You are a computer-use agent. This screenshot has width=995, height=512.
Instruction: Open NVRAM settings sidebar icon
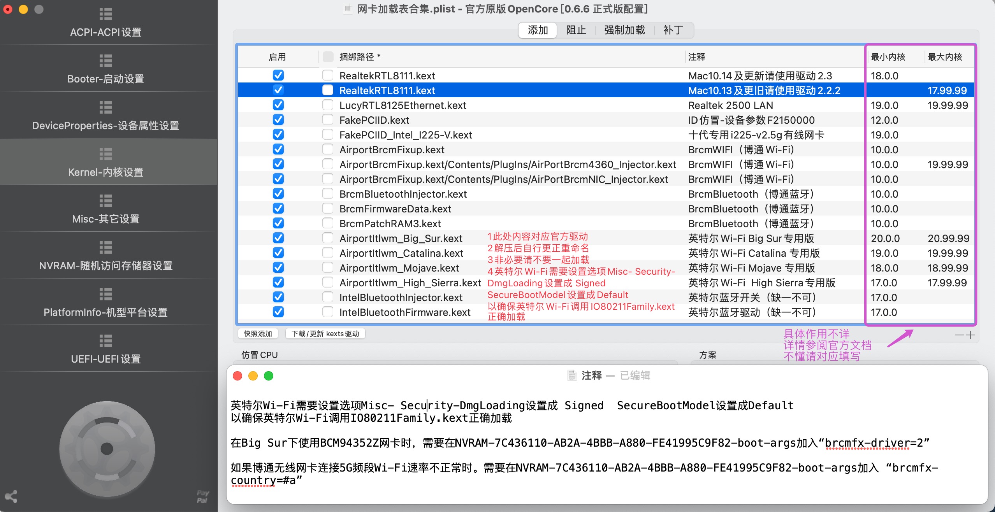pos(105,248)
